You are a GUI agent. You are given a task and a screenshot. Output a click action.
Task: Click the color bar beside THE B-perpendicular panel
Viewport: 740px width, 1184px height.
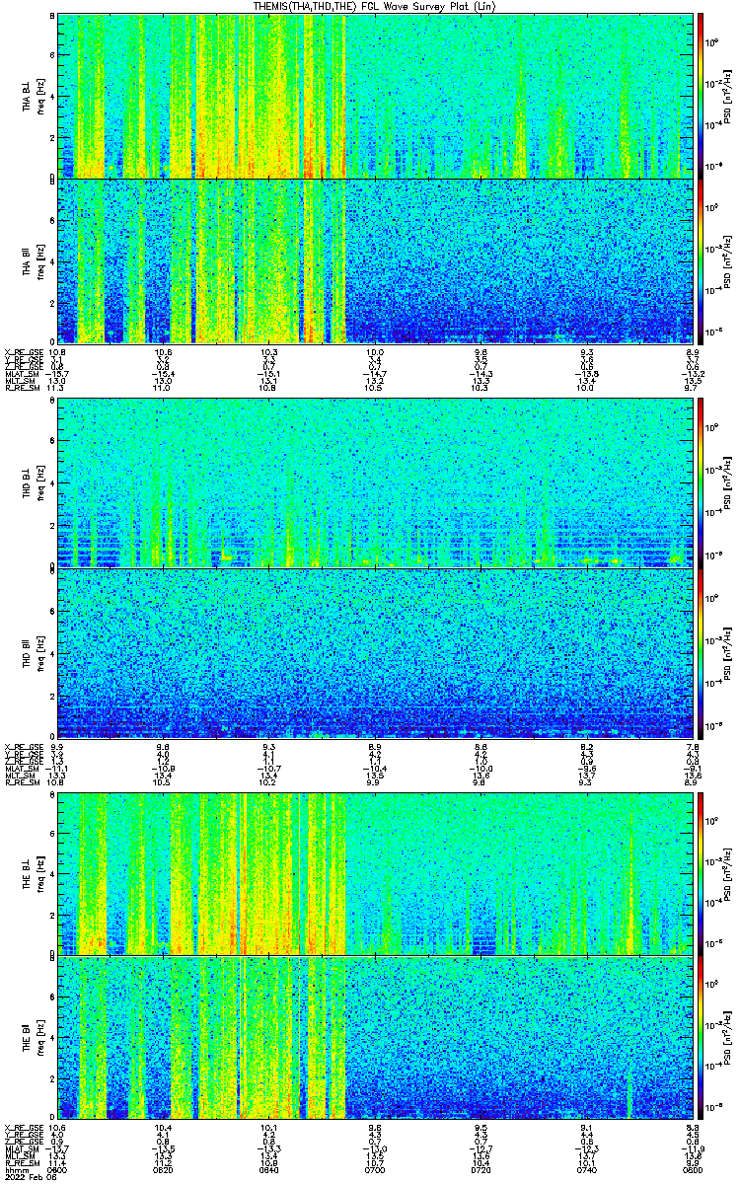click(702, 873)
